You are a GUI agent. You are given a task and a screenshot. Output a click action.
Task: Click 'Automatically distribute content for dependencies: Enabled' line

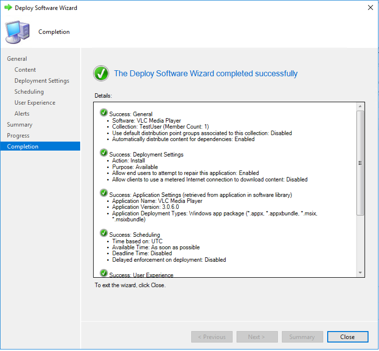click(183, 139)
